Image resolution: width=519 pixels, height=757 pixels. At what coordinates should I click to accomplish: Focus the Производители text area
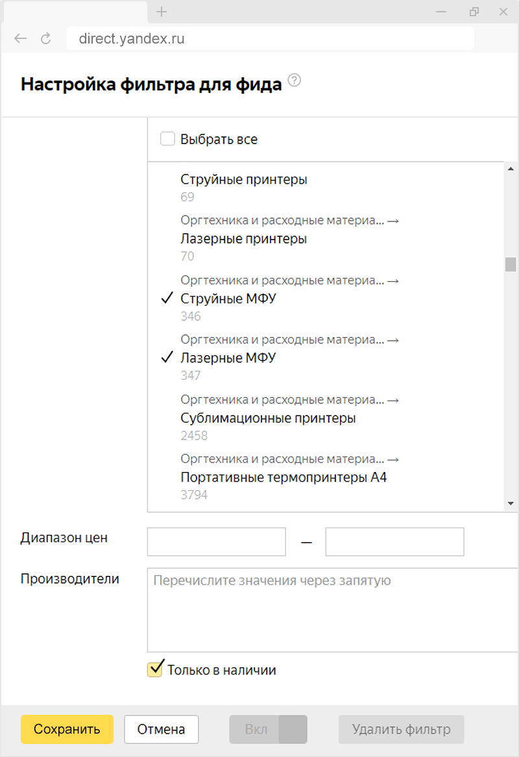(333, 610)
